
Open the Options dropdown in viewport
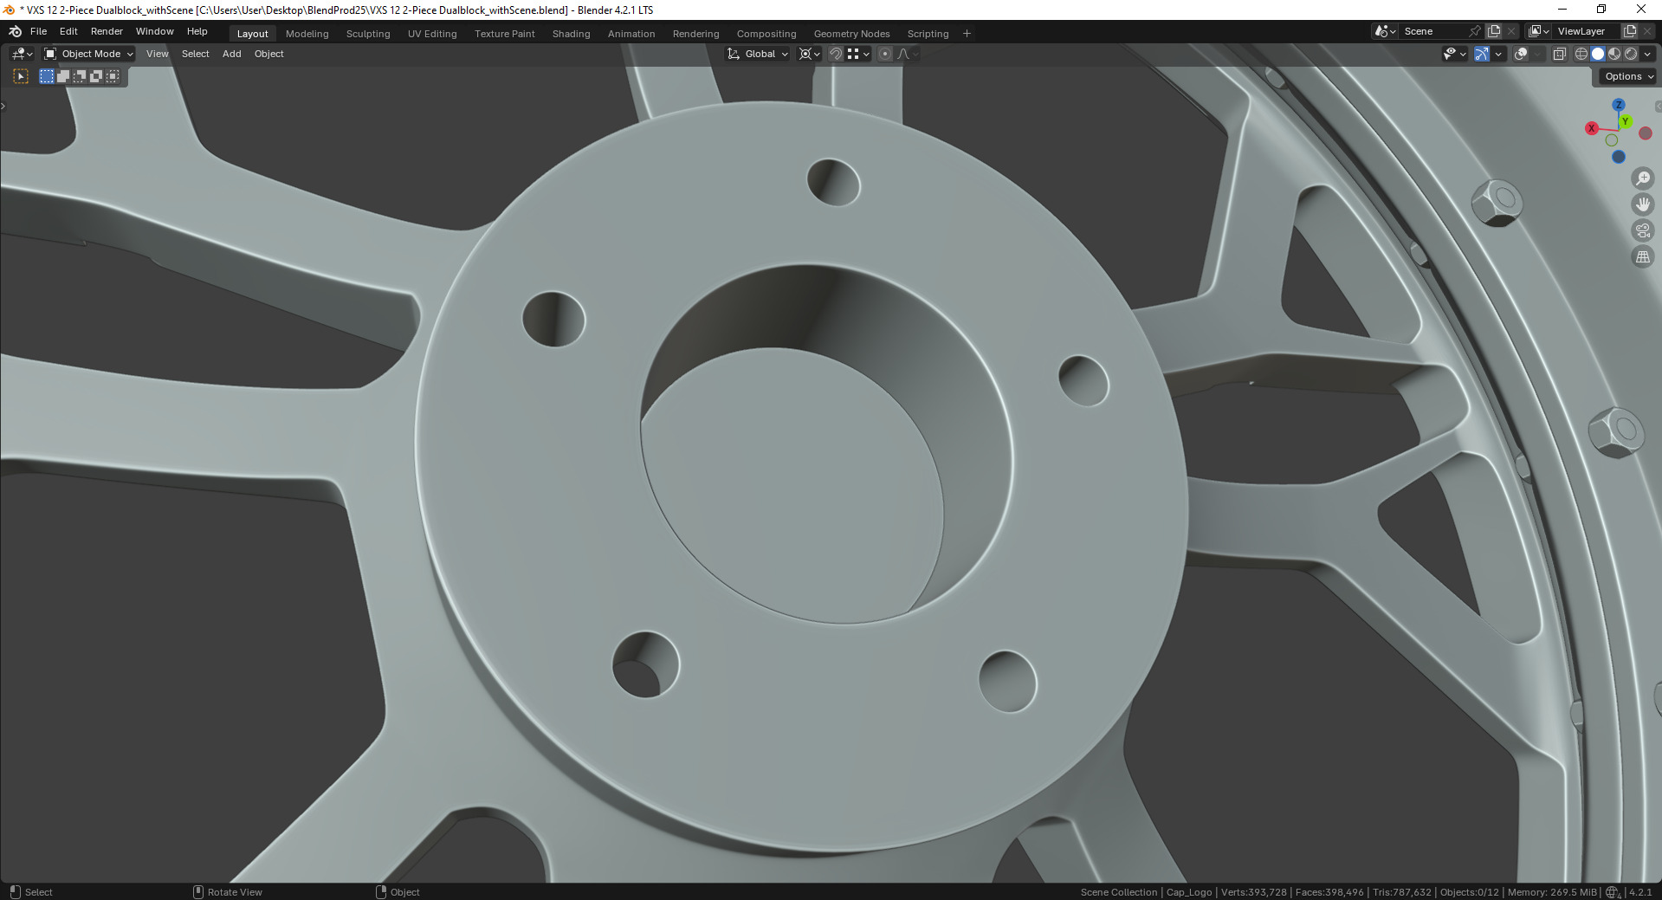(1628, 76)
